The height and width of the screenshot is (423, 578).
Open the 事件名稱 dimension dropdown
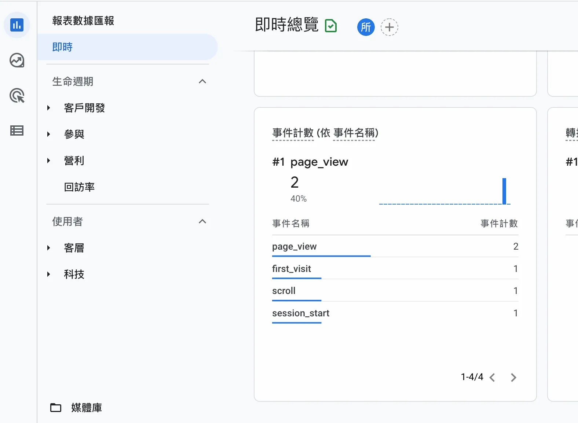coord(354,133)
